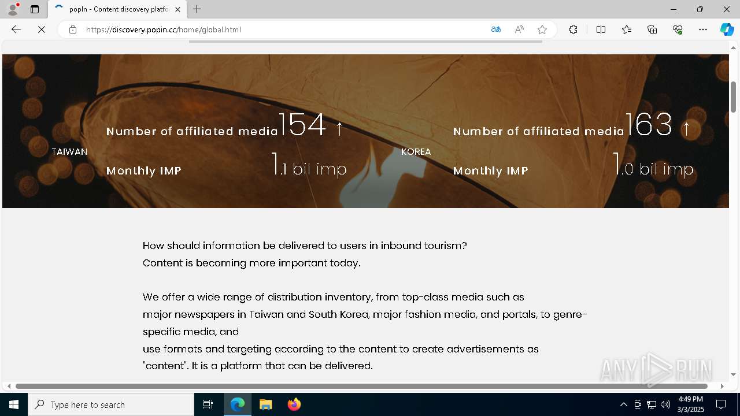Click Taiwan's Monthly IMP label

coord(144,170)
